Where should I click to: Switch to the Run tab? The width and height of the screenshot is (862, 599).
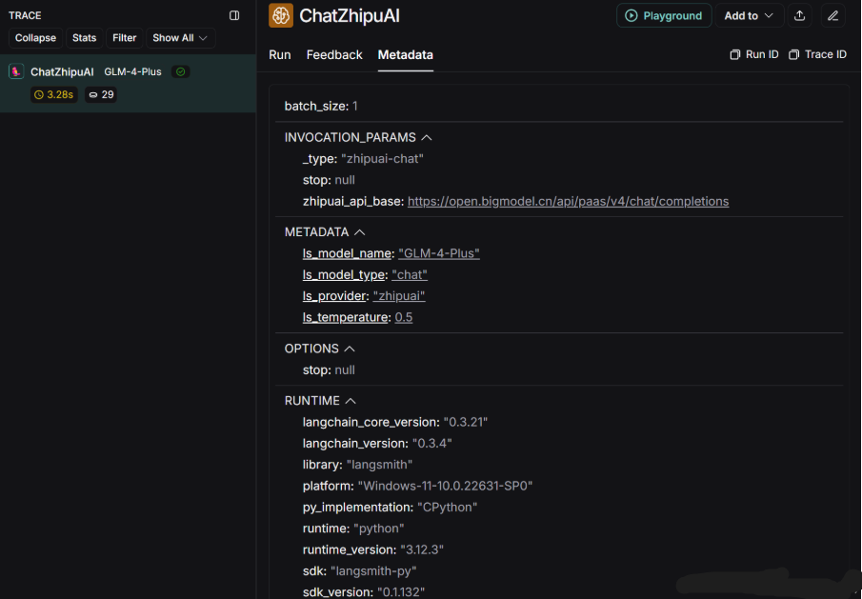coord(280,55)
